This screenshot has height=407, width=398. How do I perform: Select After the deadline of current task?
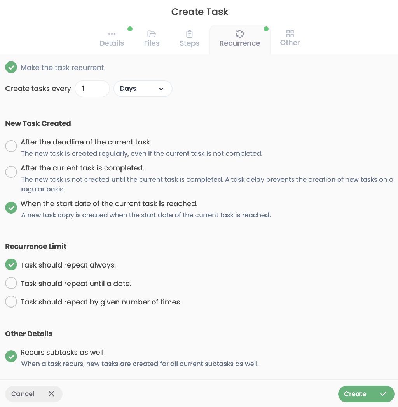pyautogui.click(x=11, y=146)
